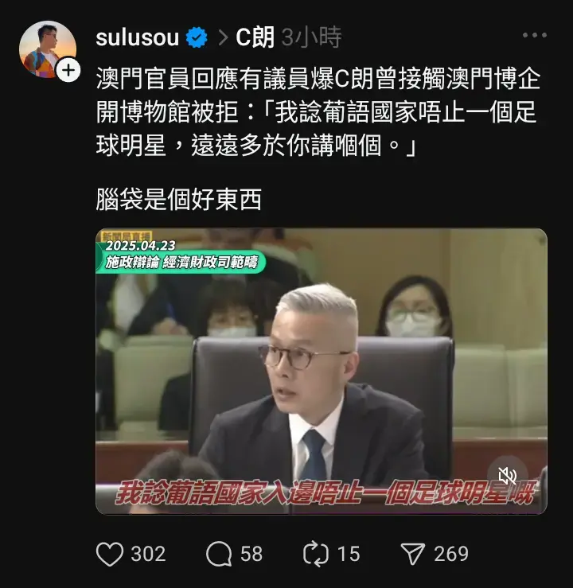This screenshot has width=573, height=588.
Task: Repost using the circular arrows icon
Action: click(316, 554)
